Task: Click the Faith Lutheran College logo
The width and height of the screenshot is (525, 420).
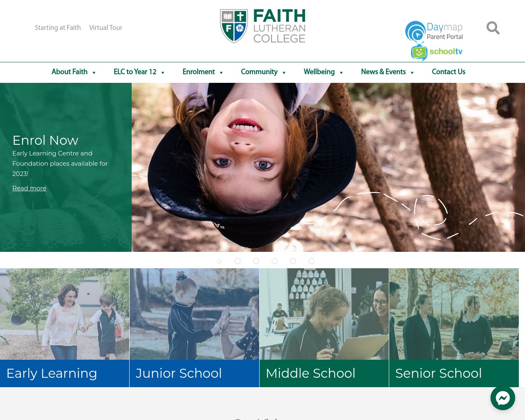Action: pyautogui.click(x=262, y=26)
